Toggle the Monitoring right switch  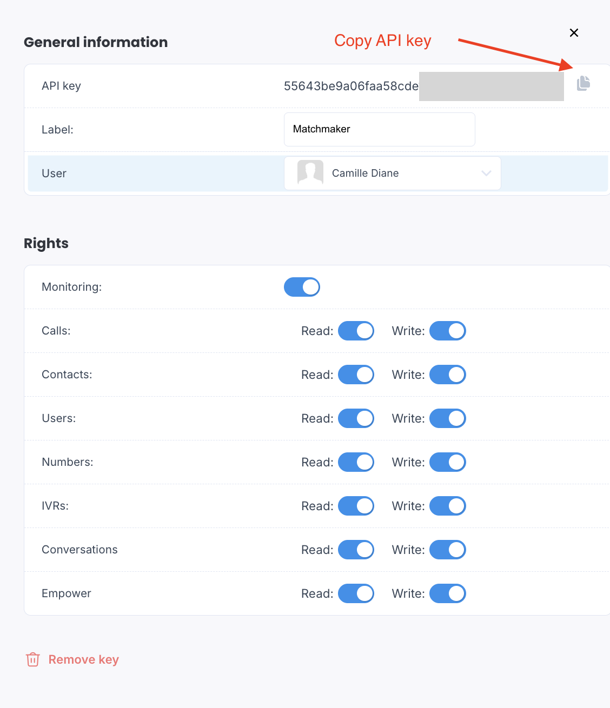pyautogui.click(x=302, y=287)
